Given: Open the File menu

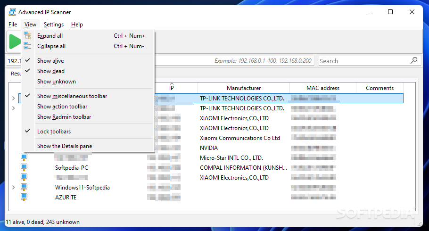Looking at the screenshot, I should coord(13,25).
